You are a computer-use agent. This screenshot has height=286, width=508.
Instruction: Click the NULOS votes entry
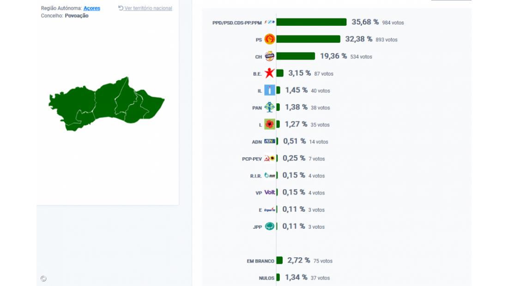coord(267,278)
